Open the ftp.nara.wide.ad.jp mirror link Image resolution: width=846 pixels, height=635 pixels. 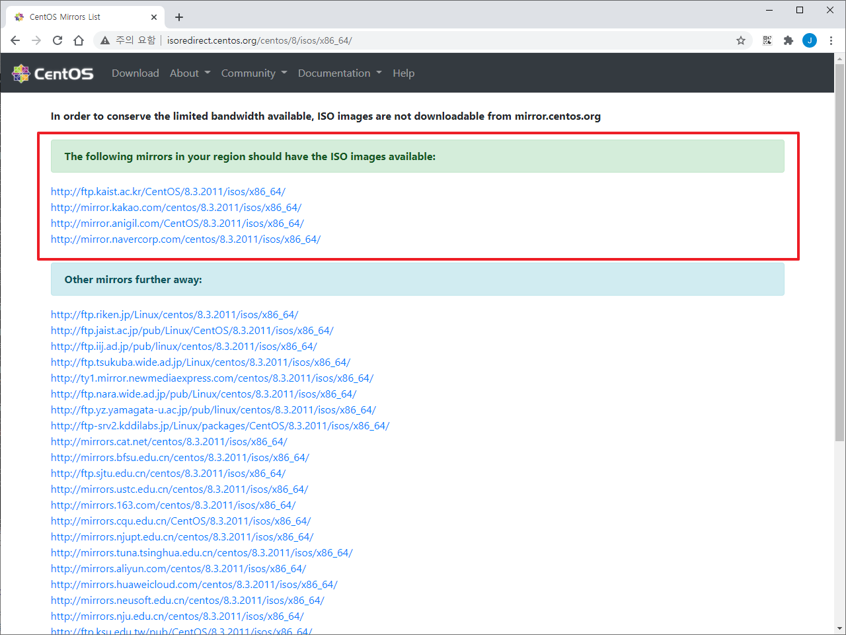click(204, 394)
